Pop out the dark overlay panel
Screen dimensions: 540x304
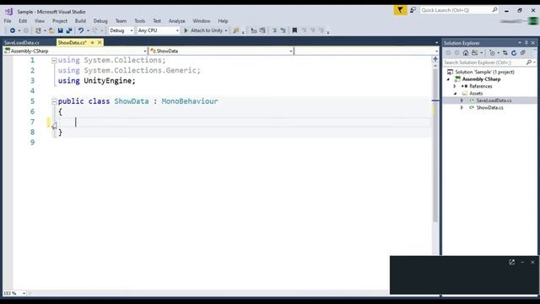click(x=512, y=263)
